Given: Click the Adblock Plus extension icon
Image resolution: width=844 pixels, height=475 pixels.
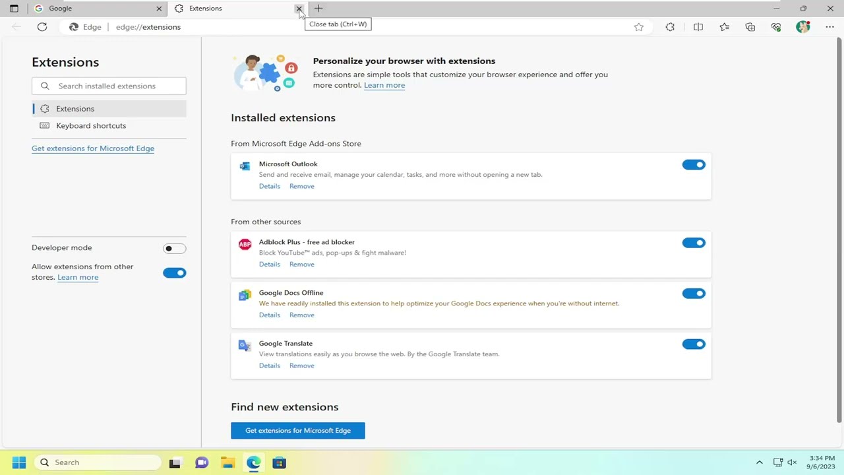Looking at the screenshot, I should click(245, 244).
